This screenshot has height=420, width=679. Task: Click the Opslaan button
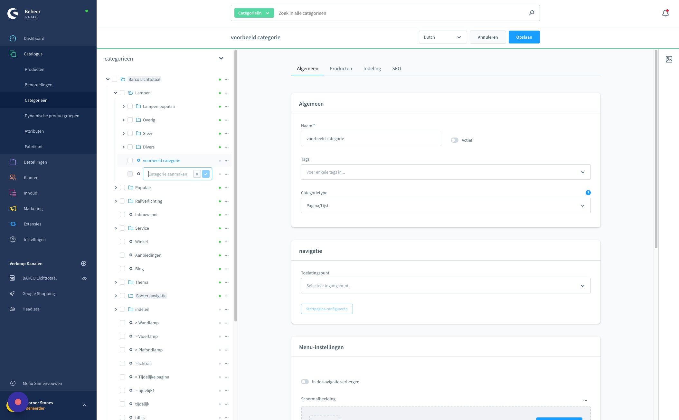tap(524, 37)
